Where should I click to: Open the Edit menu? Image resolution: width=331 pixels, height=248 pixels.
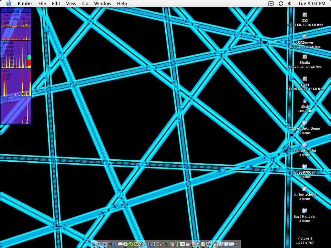tap(56, 4)
